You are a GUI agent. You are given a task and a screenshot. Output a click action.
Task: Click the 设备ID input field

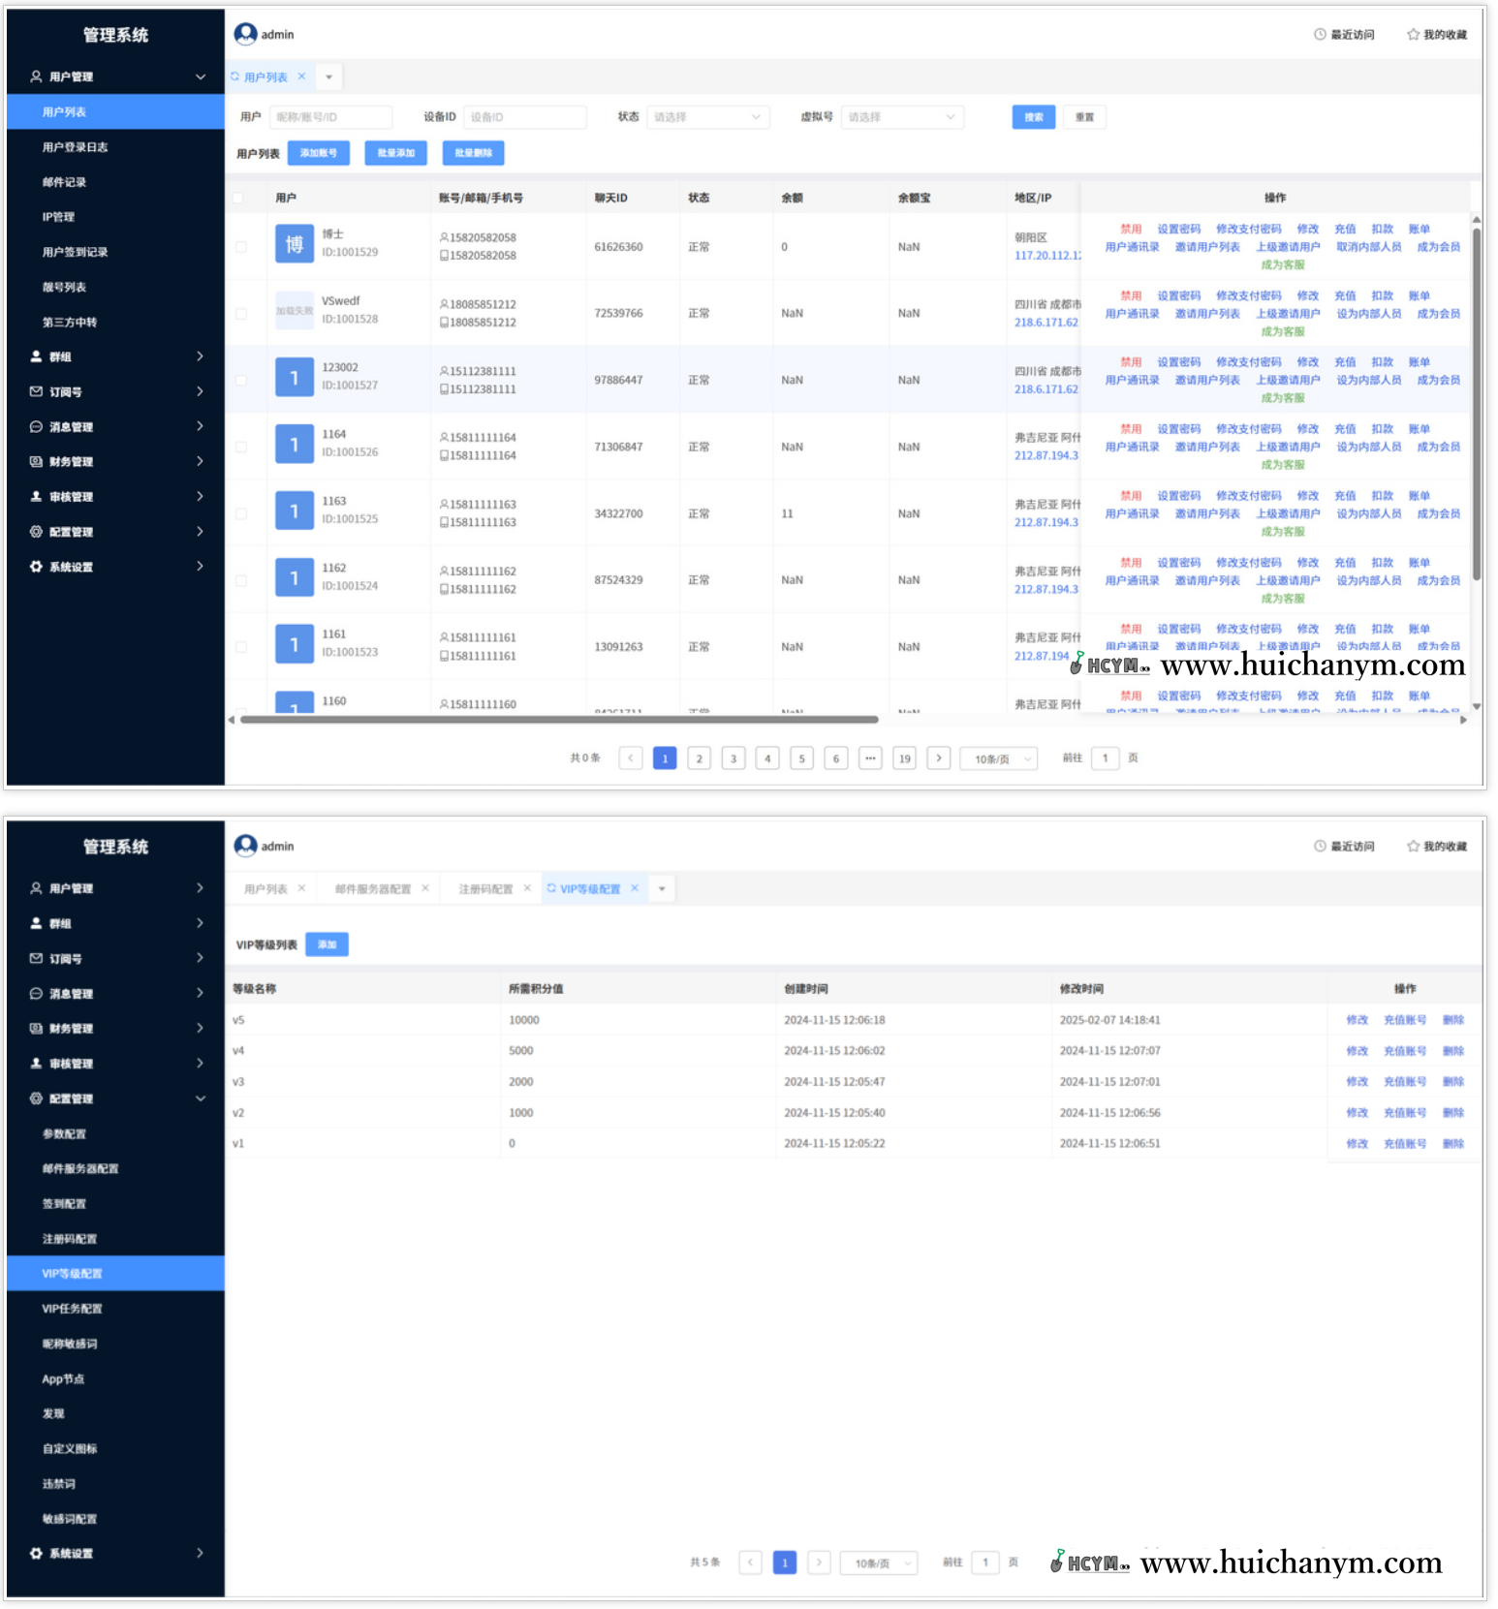click(x=524, y=117)
